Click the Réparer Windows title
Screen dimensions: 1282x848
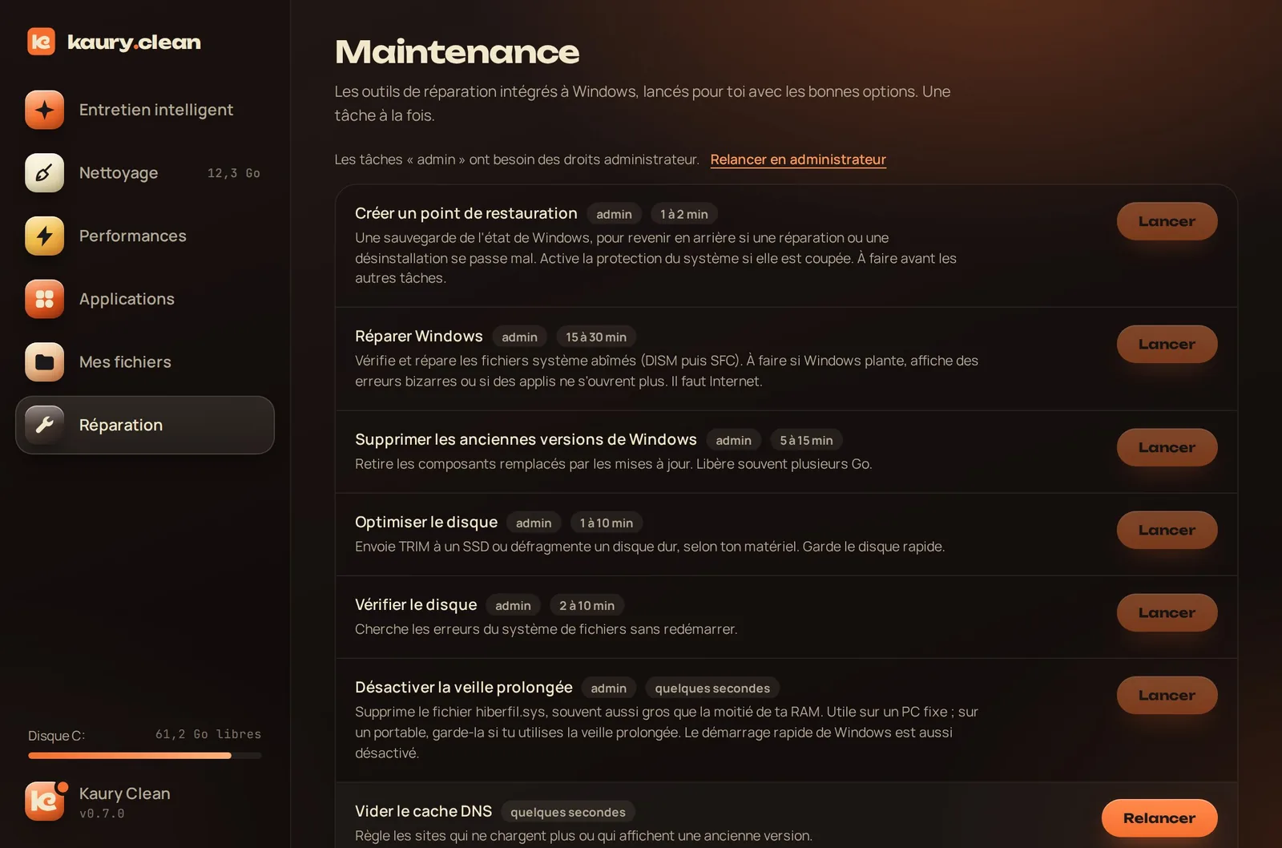tap(419, 336)
